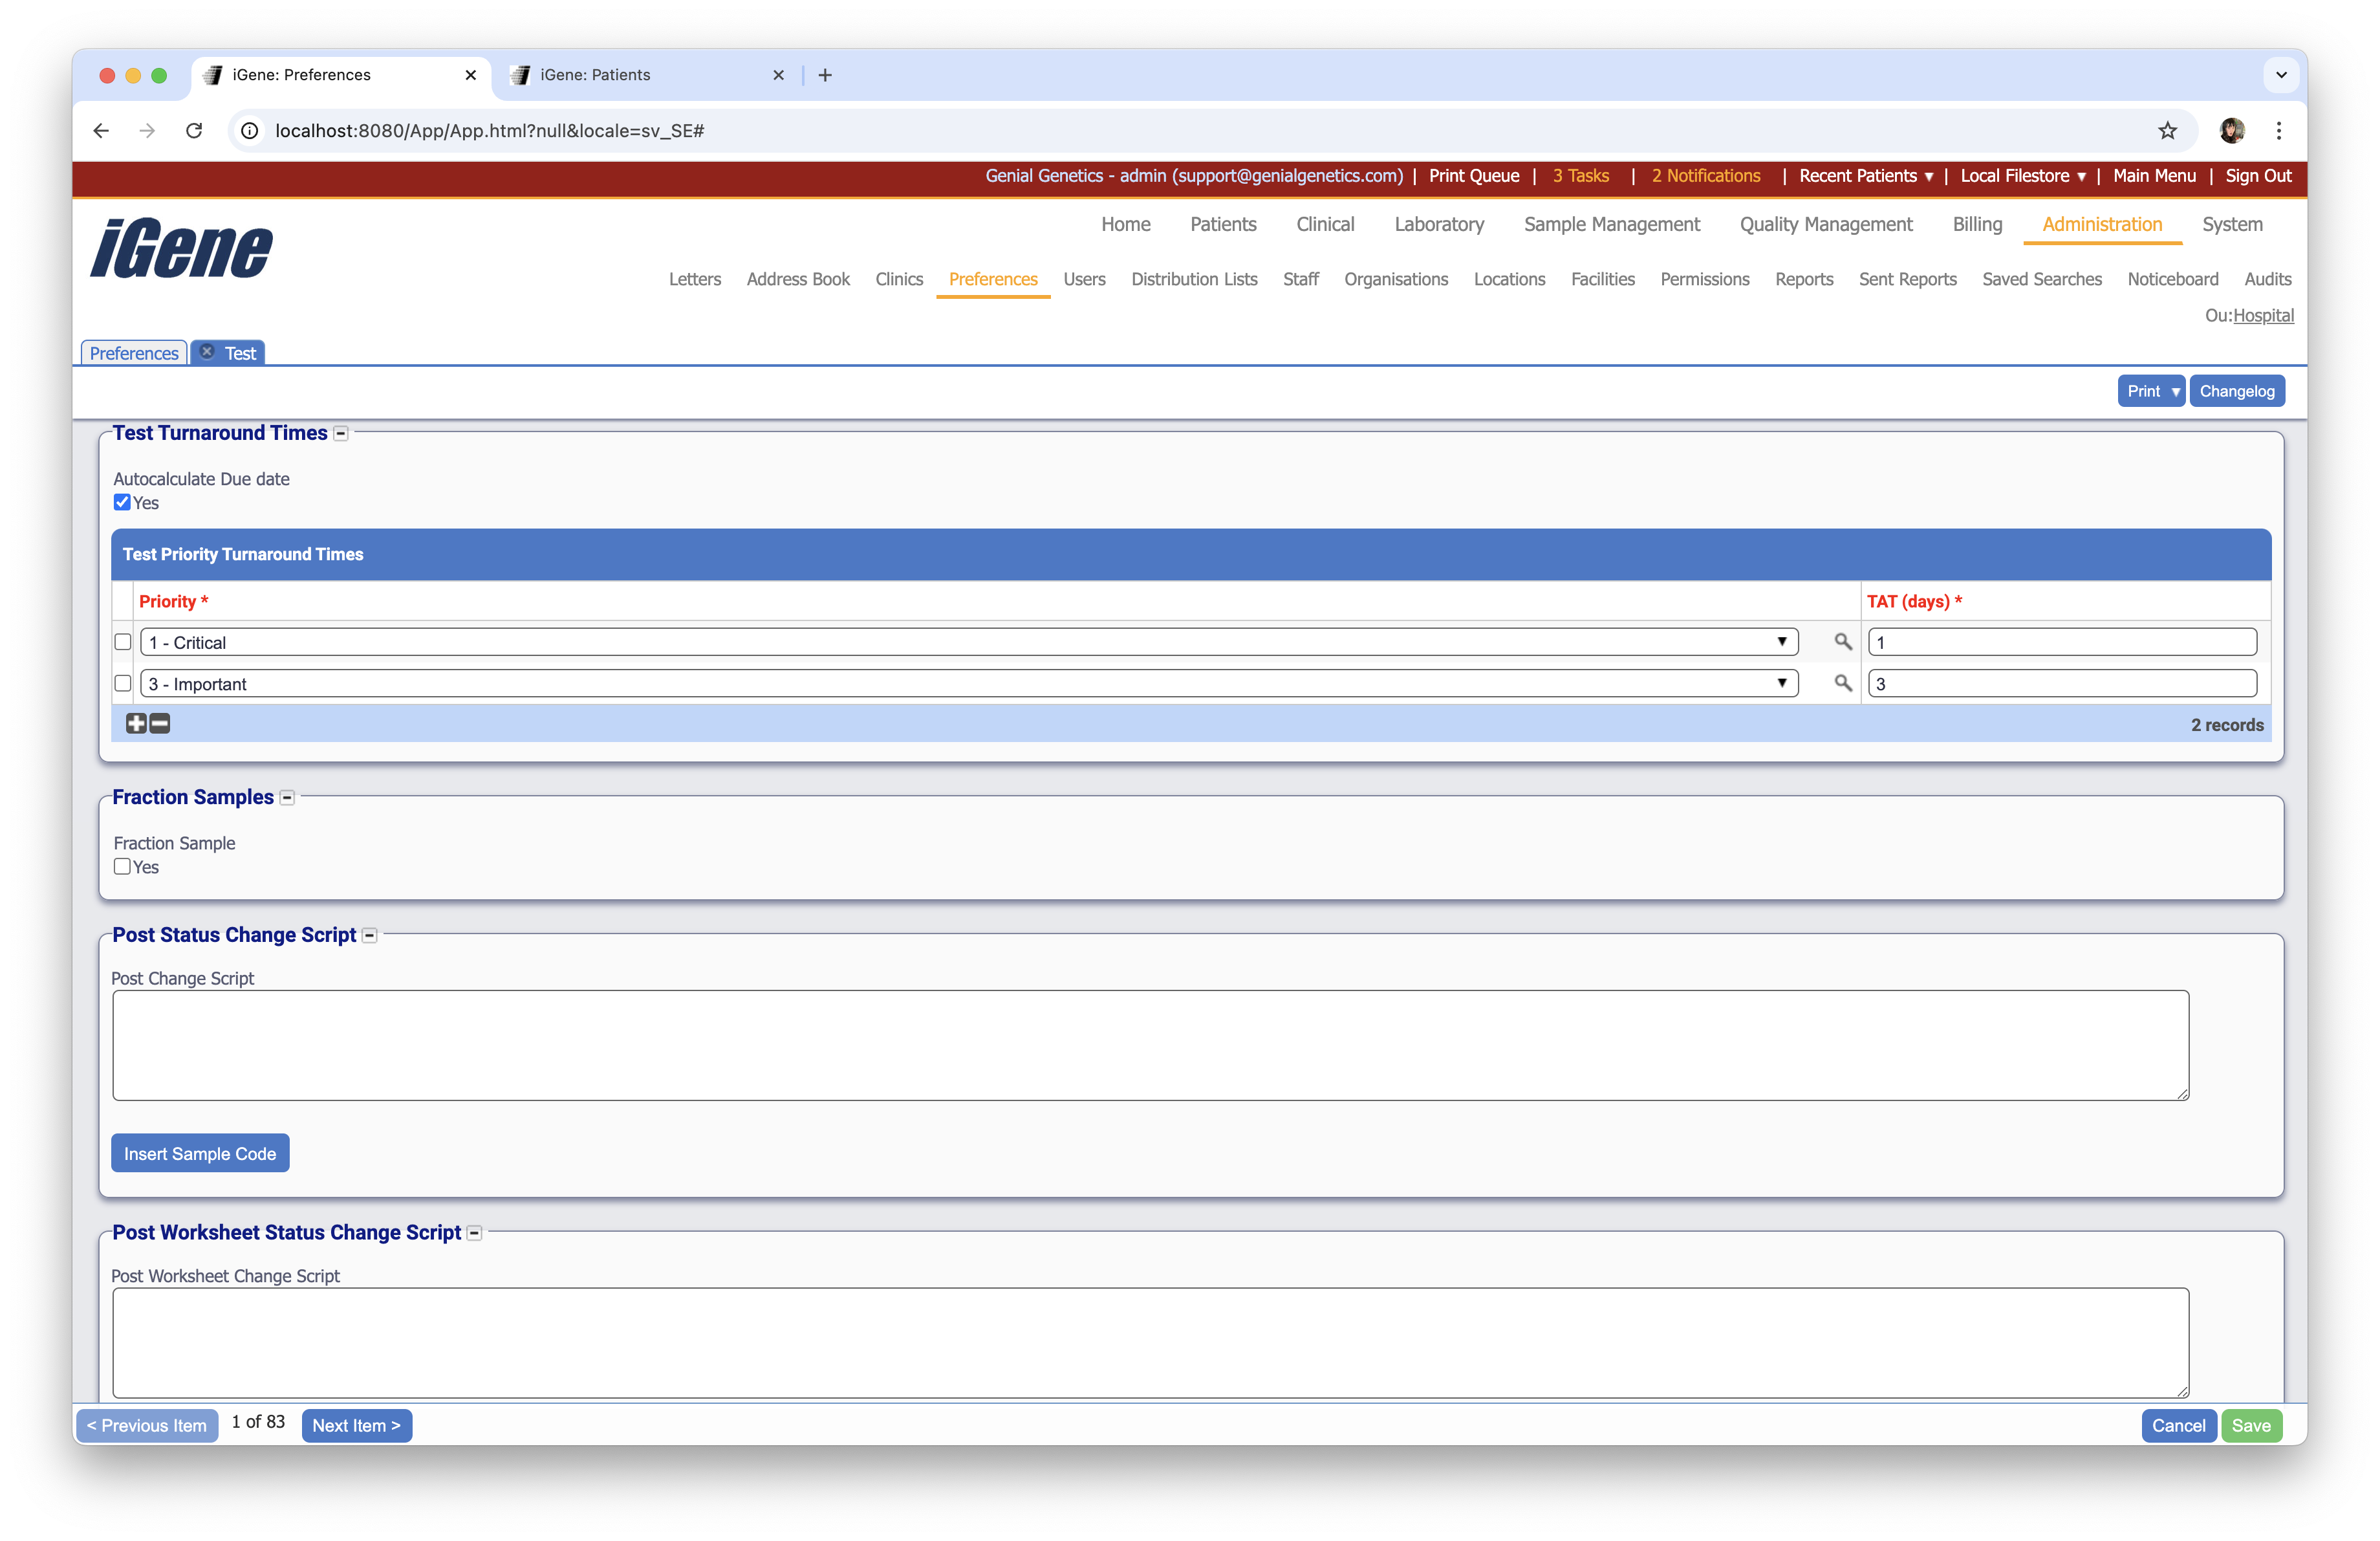
Task: Collapse the Test Turnaround Times section
Action: coord(341,434)
